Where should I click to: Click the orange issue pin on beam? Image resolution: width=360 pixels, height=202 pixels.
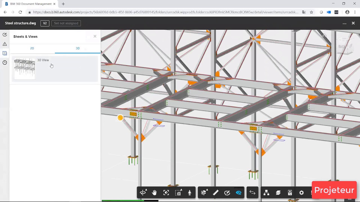(120, 118)
